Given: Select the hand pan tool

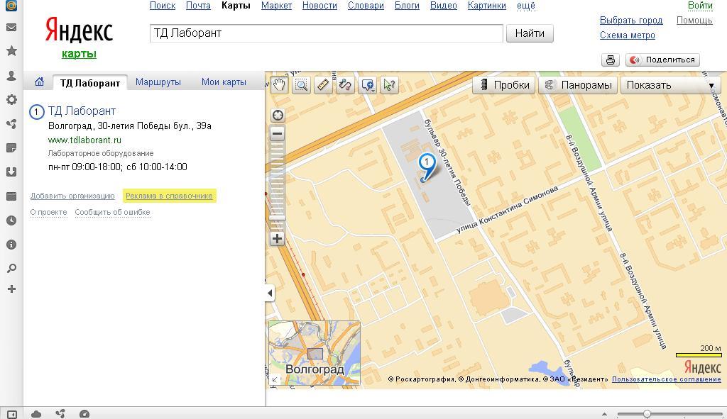Looking at the screenshot, I should pyautogui.click(x=279, y=85).
